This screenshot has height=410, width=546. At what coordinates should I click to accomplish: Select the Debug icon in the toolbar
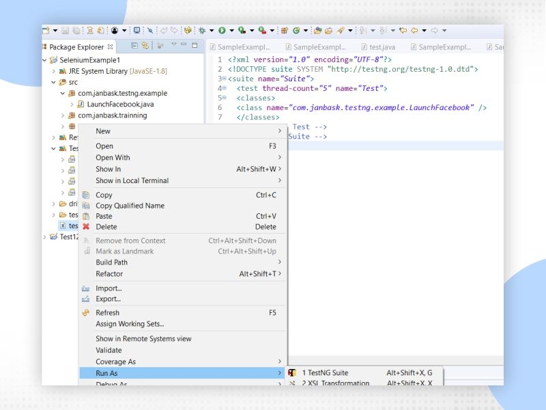coord(202,30)
